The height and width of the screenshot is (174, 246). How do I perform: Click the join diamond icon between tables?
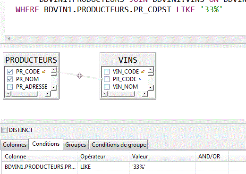click(x=79, y=75)
